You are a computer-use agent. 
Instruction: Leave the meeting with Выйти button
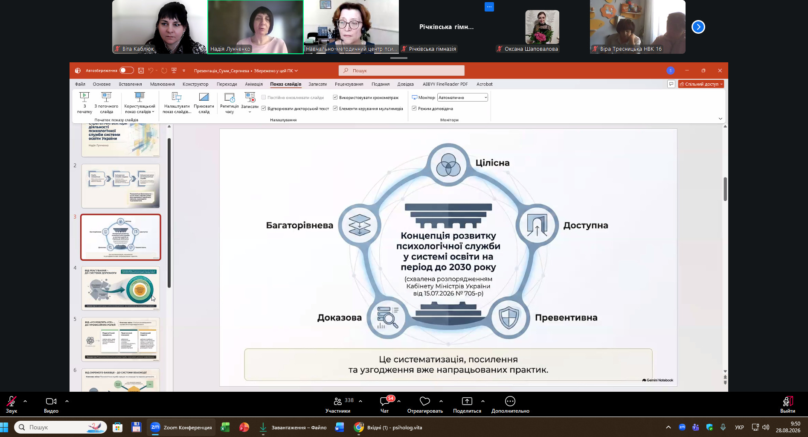(788, 405)
